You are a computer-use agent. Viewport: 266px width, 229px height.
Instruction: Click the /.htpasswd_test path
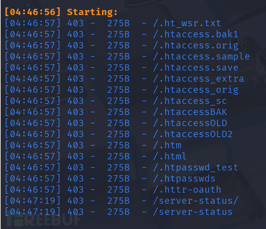pos(196,168)
